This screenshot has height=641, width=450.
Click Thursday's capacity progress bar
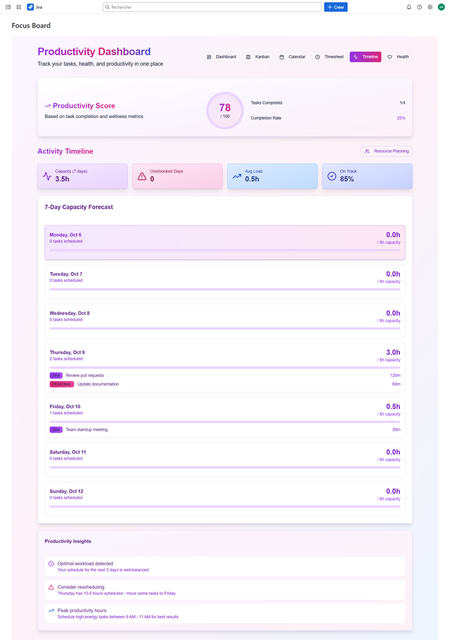[224, 367]
